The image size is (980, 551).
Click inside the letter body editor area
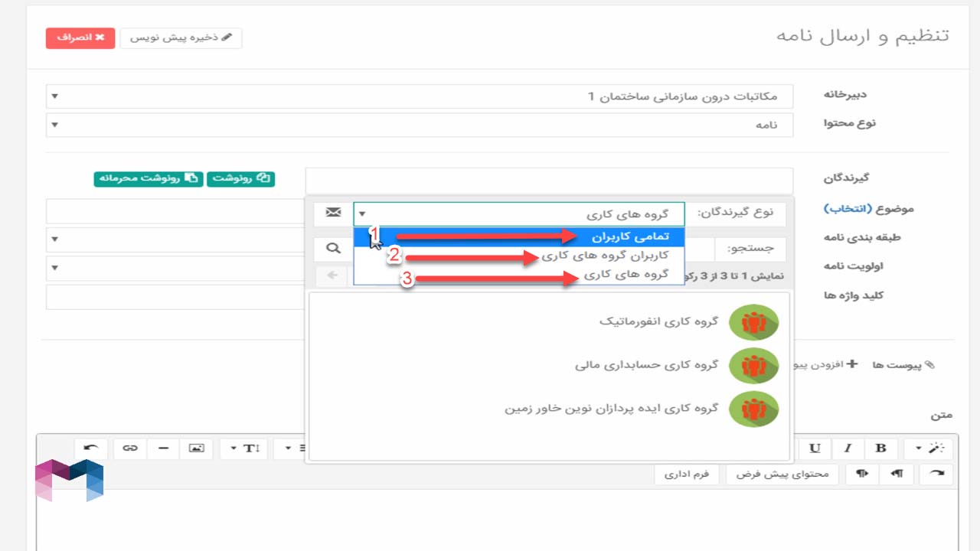[497, 520]
